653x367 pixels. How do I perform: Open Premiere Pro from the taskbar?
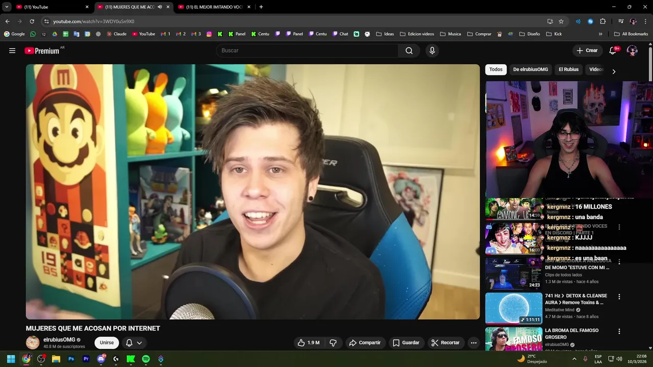point(86,359)
